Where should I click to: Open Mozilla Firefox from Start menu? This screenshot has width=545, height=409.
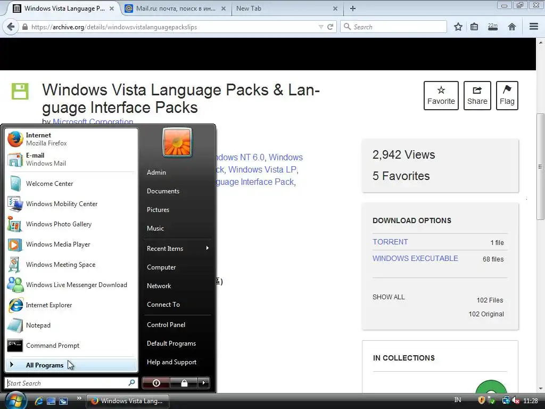point(71,139)
